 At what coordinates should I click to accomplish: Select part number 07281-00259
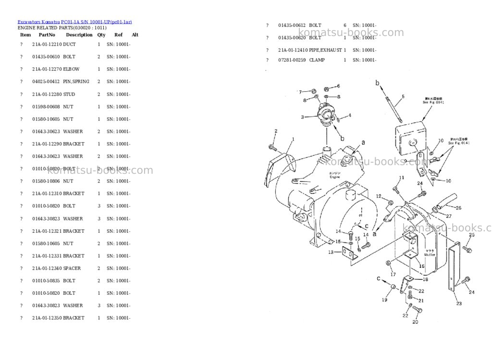pyautogui.click(x=292, y=60)
